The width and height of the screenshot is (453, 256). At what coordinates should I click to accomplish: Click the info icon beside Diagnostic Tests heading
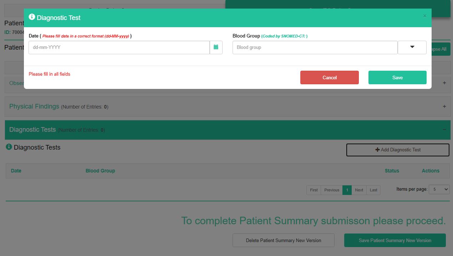(x=9, y=147)
